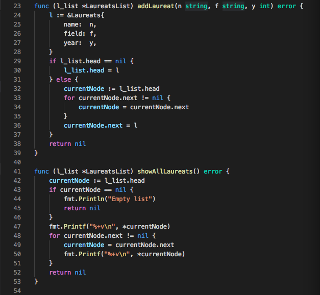Click 'currentNode := l_list.head' on line 32
This screenshot has height=295, width=320.
[x=112, y=89]
